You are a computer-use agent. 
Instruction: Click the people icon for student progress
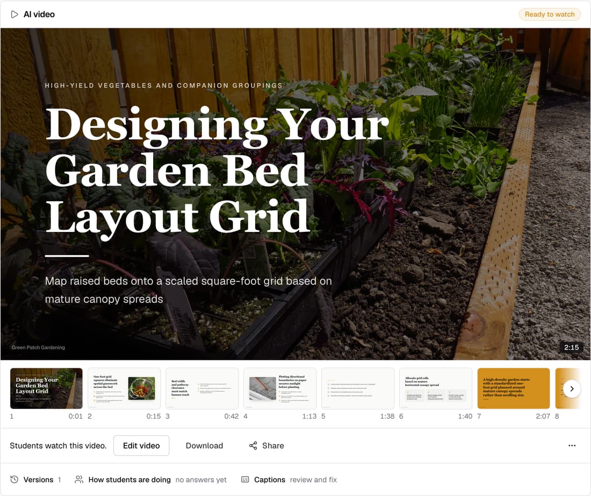79,479
